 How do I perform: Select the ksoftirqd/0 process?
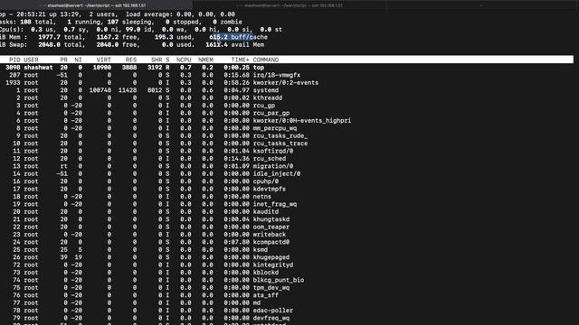coord(273,151)
